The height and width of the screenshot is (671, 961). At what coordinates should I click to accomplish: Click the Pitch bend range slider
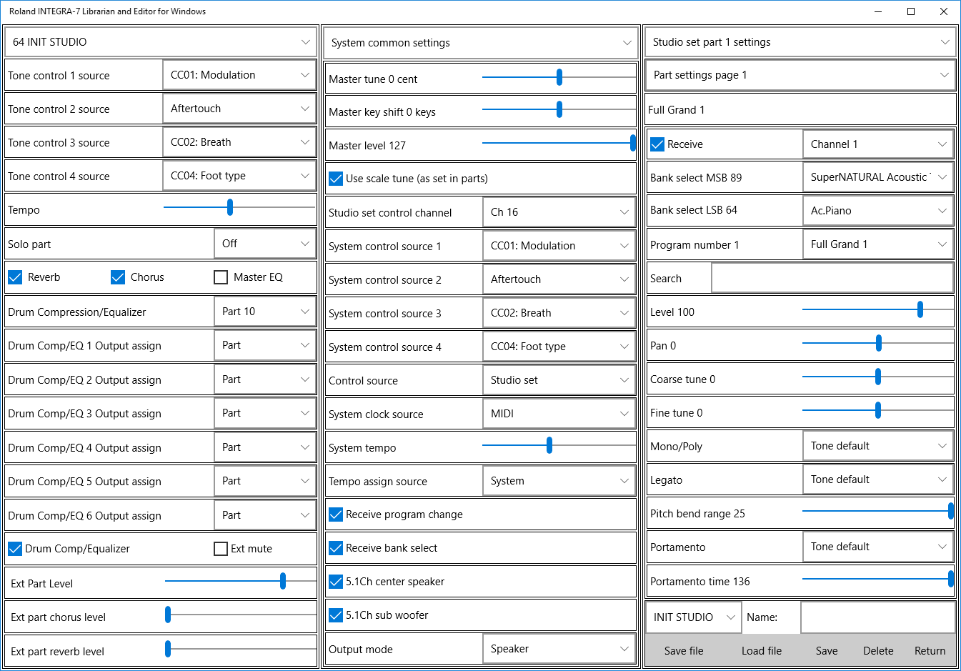(878, 511)
